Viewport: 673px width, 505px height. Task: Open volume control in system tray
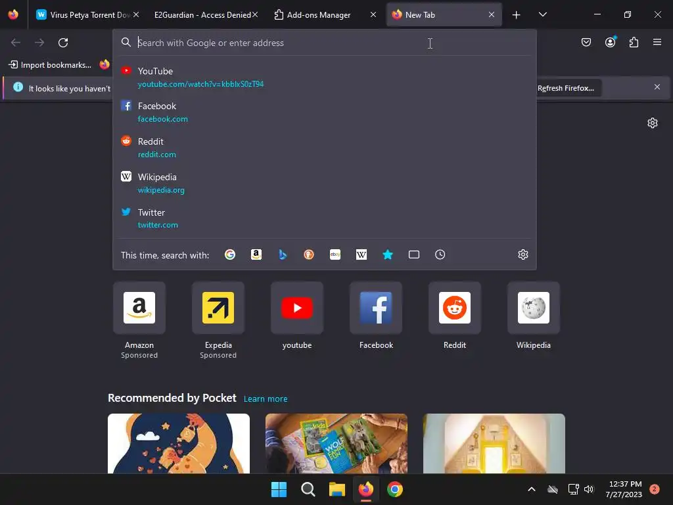(589, 489)
